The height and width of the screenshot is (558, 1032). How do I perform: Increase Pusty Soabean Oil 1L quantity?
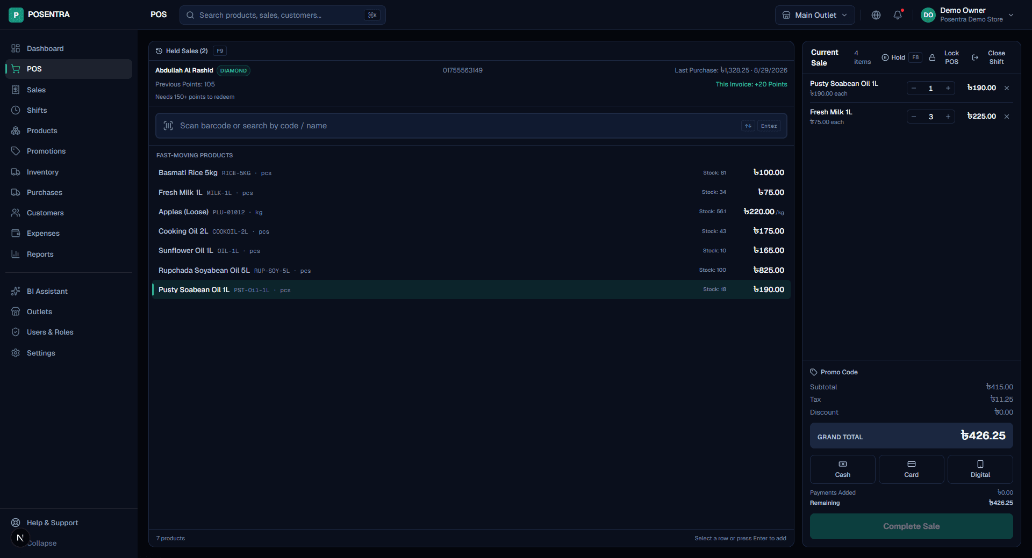(948, 88)
